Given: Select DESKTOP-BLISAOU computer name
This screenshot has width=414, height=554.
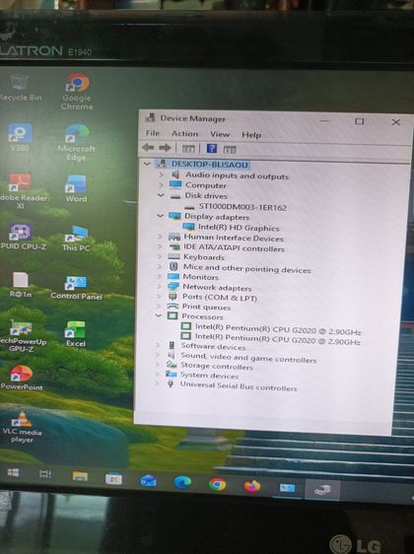Looking at the screenshot, I should [x=210, y=165].
